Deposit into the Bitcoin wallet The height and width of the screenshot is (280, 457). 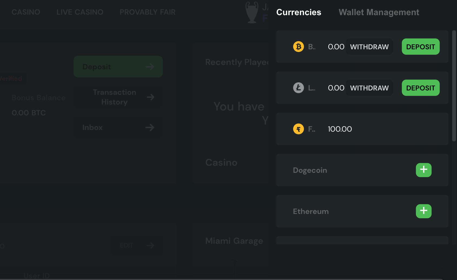click(420, 47)
